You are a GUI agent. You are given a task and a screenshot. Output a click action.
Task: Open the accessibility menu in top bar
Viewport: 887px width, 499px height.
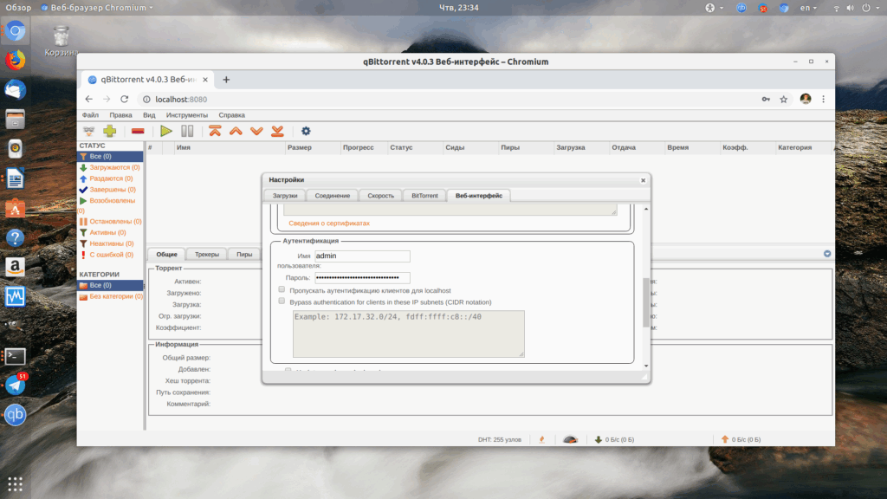click(714, 8)
